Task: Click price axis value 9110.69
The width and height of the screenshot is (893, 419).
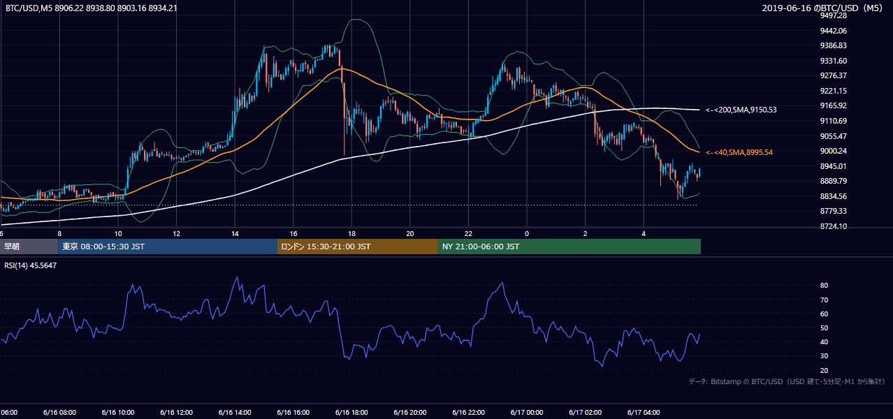Action: click(834, 121)
